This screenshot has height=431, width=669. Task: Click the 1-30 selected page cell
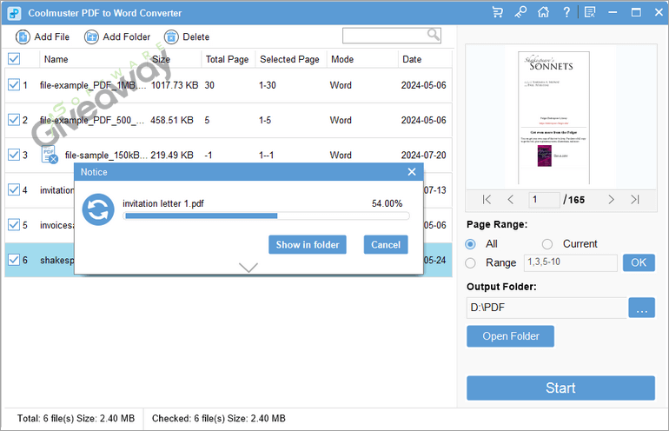267,85
